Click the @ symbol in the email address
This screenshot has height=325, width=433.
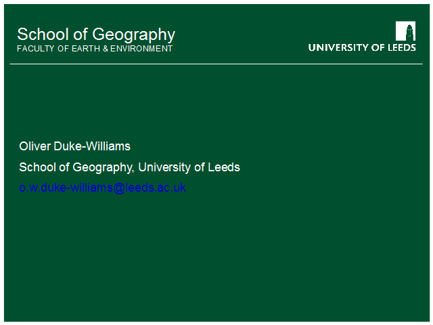click(x=119, y=188)
